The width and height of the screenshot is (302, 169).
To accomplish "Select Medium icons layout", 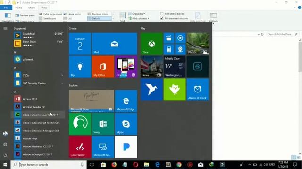I will (98, 14).
